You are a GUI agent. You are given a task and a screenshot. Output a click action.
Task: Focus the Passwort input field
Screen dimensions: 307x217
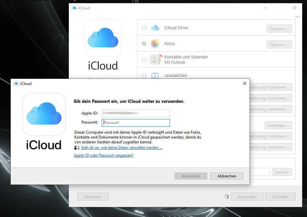point(136,123)
